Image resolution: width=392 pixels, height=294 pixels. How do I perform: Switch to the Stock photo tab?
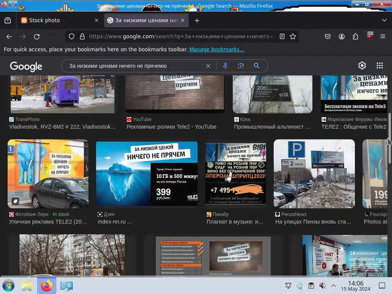click(59, 21)
